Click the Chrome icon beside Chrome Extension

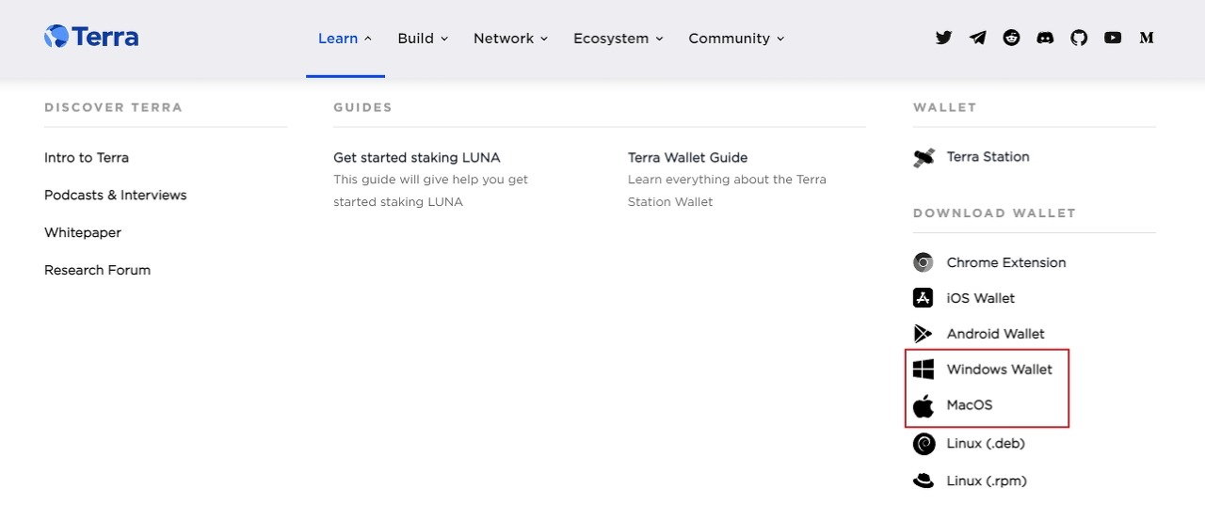point(924,262)
